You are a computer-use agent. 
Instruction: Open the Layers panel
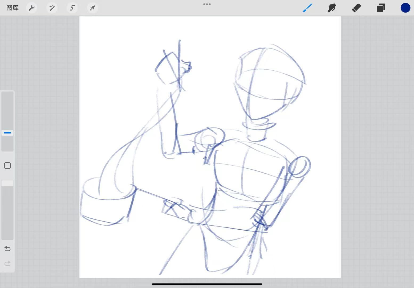coord(381,8)
